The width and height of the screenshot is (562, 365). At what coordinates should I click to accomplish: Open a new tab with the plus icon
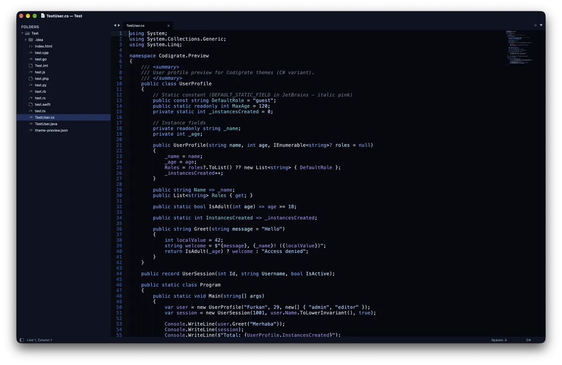pyautogui.click(x=535, y=25)
